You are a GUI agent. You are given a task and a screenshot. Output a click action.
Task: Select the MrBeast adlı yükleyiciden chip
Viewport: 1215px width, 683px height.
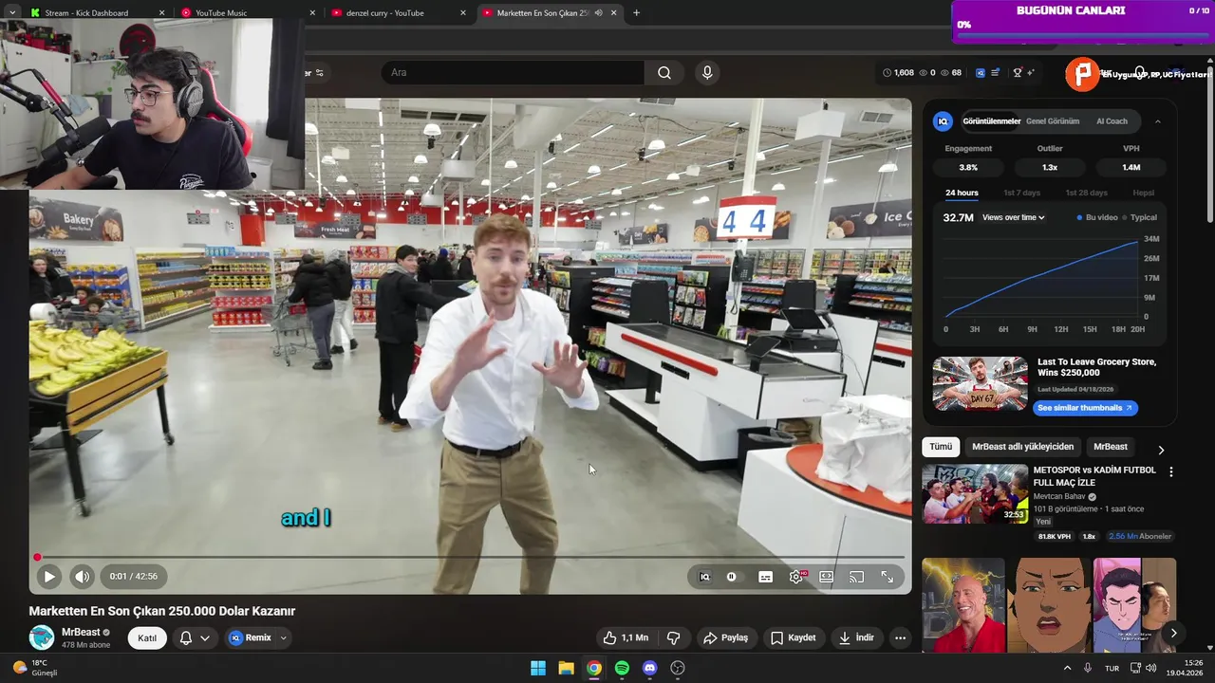click(1022, 447)
